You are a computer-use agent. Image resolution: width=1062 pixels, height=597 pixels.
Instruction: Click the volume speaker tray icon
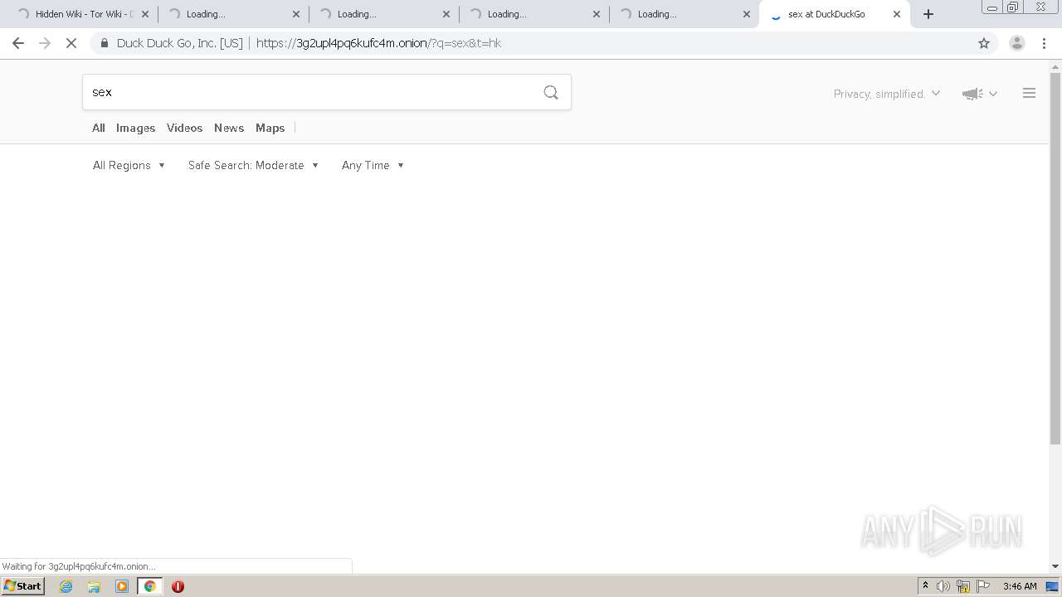[943, 586]
